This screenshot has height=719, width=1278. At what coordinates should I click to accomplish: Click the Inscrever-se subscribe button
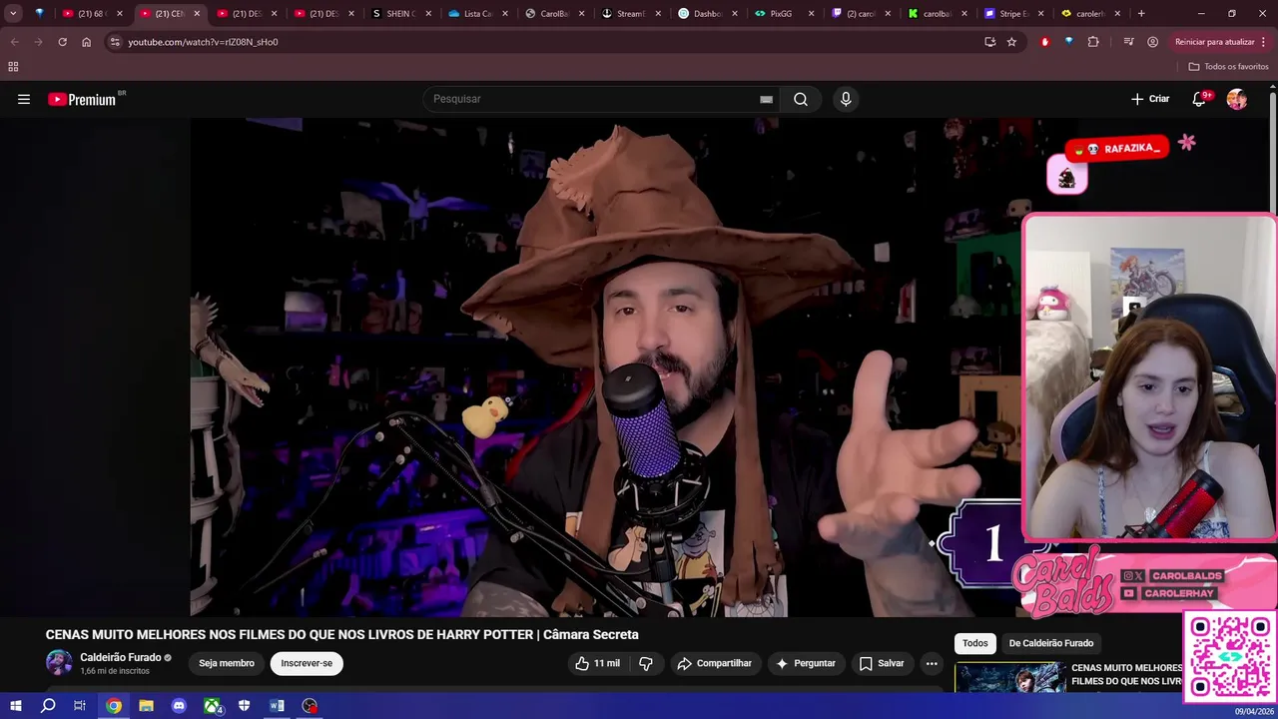click(x=307, y=663)
